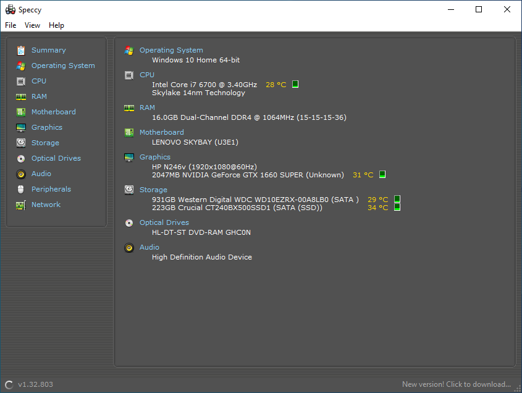
Task: Click the CPU temperature value 28 °C
Action: (276, 85)
